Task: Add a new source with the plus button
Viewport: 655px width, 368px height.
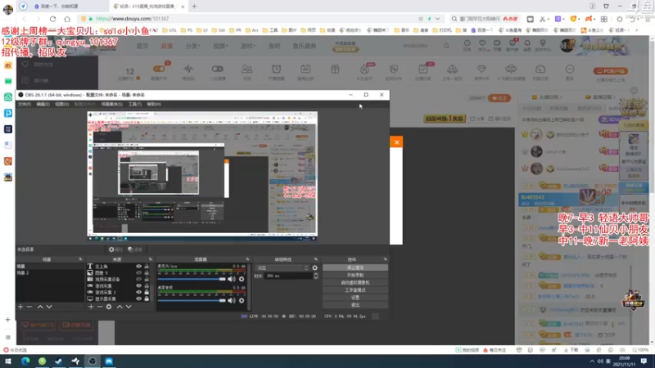Action: 91,307
